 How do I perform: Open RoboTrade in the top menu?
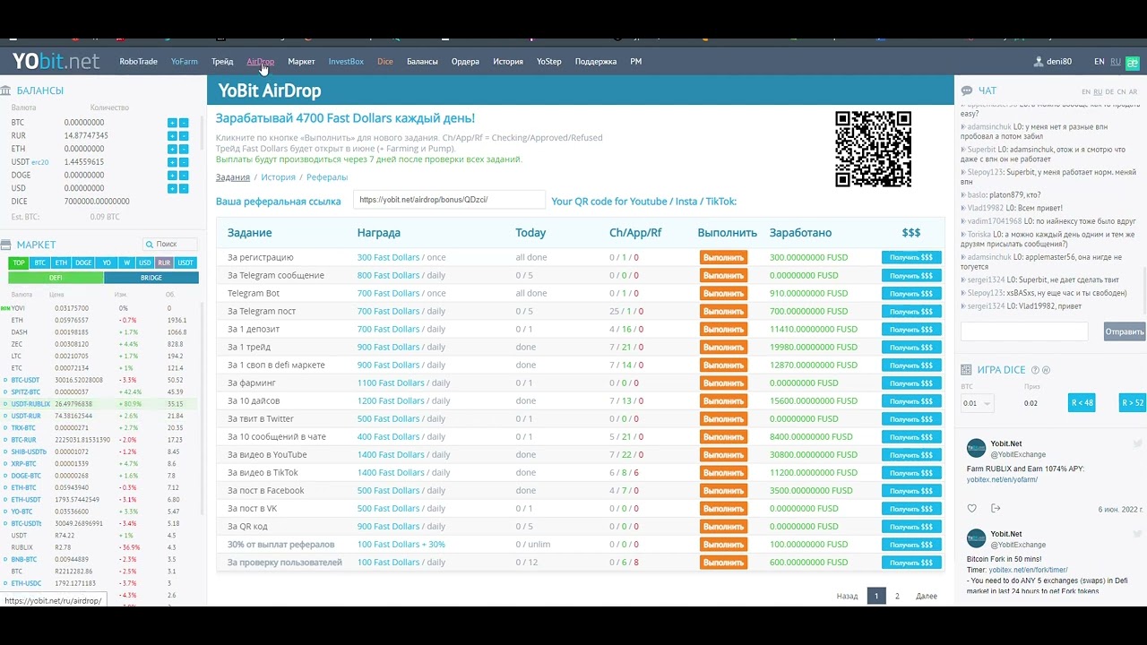point(138,62)
